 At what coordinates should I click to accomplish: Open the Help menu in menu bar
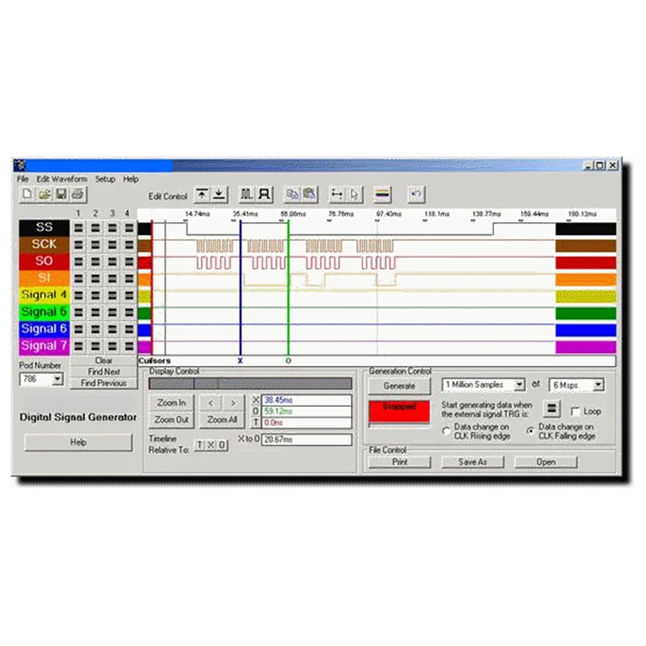[x=131, y=179]
